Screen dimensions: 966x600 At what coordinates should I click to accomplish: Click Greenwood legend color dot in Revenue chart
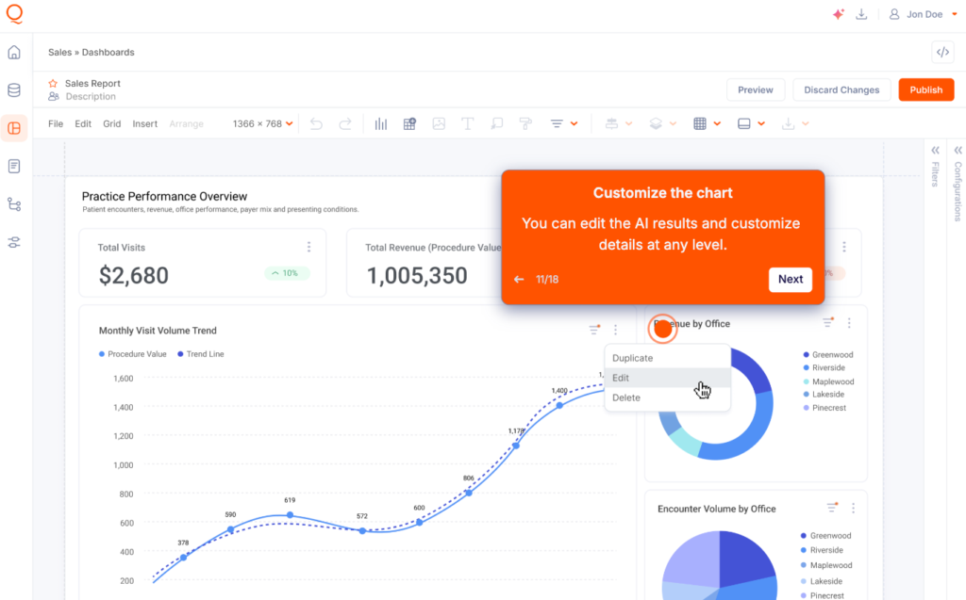(805, 355)
